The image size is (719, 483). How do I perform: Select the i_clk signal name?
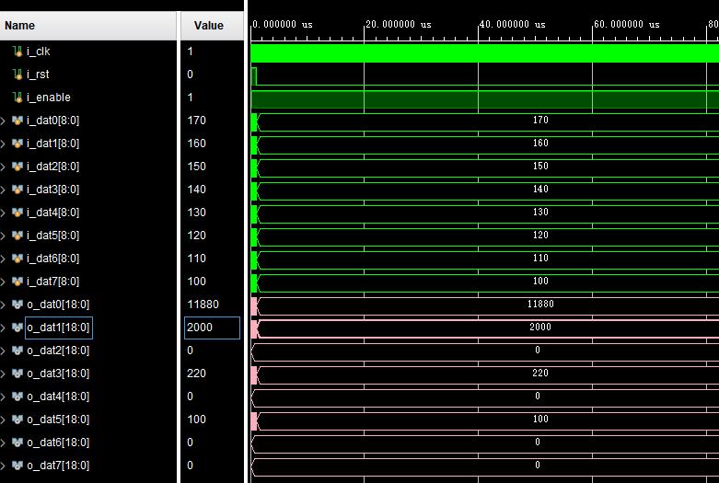(39, 52)
